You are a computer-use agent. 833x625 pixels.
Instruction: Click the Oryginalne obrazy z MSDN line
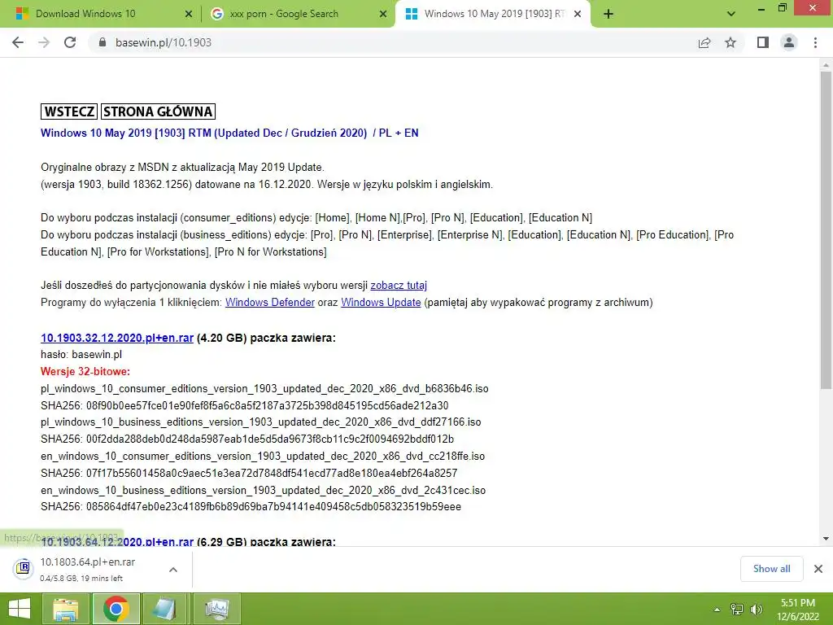pos(182,168)
